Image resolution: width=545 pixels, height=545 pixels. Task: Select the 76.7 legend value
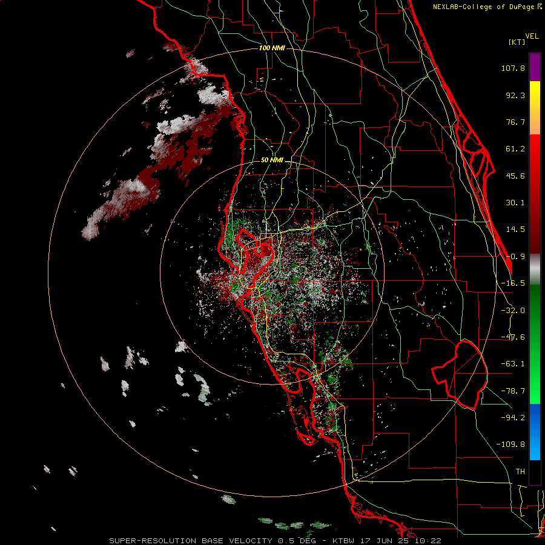click(515, 122)
